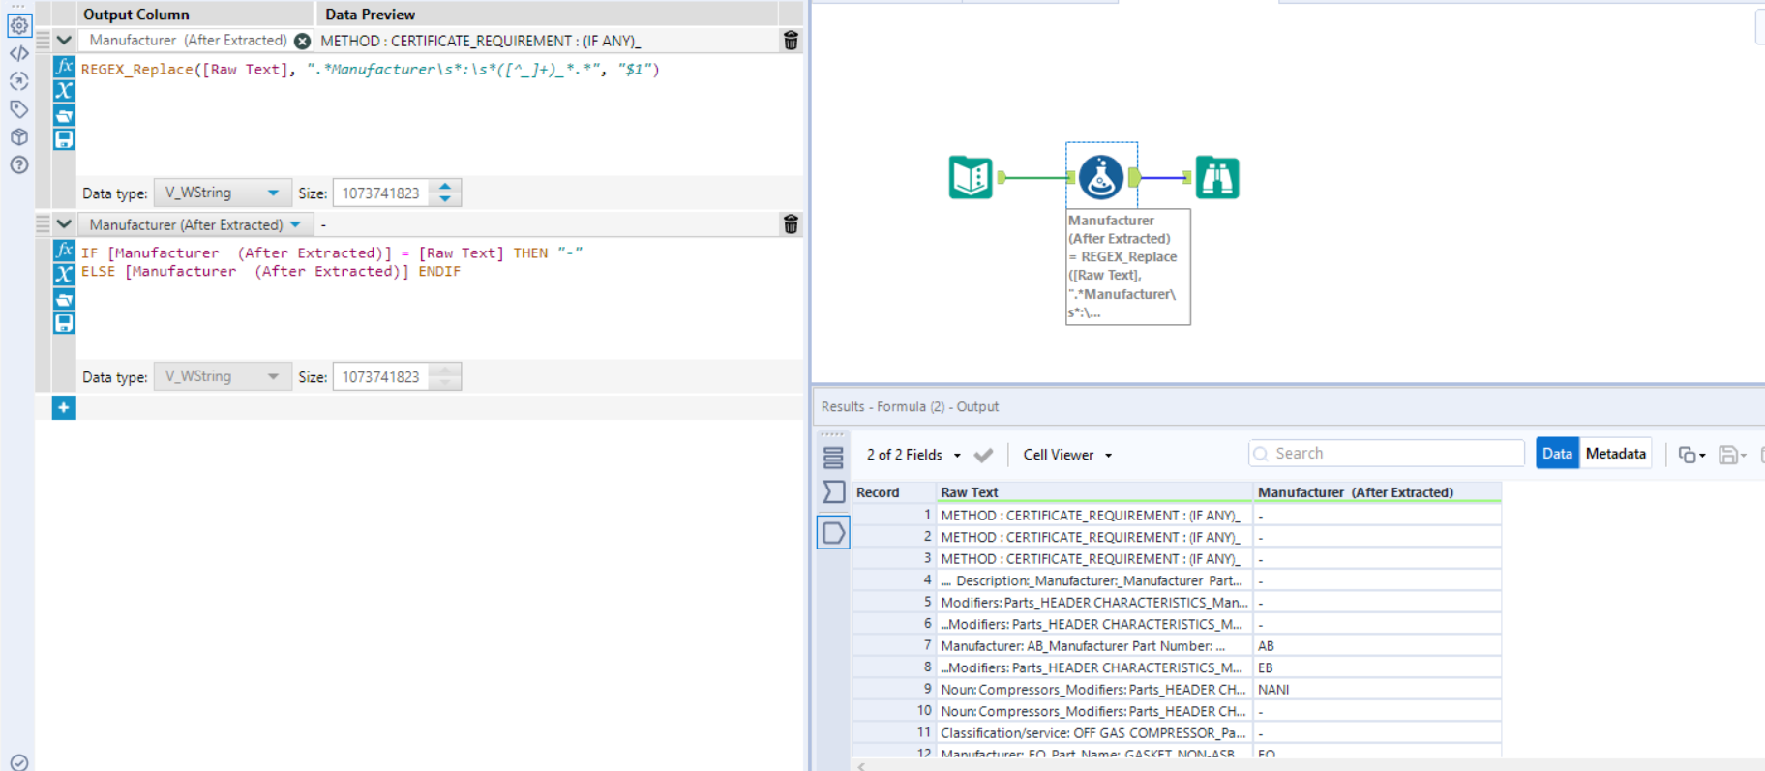This screenshot has width=1765, height=771.
Task: Switch to the Data tab in results
Action: [x=1557, y=454]
